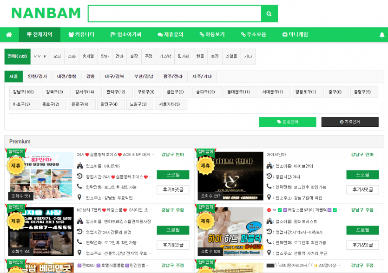Open the 주소모음 link menu

(x=254, y=35)
